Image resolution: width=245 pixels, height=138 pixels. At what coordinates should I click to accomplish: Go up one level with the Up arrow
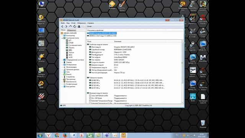pyautogui.click(x=70, y=26)
